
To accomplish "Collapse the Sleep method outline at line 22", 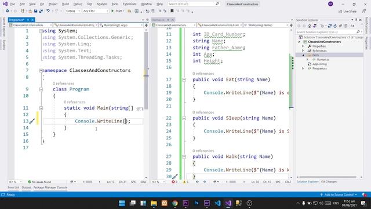I will coord(184,118).
